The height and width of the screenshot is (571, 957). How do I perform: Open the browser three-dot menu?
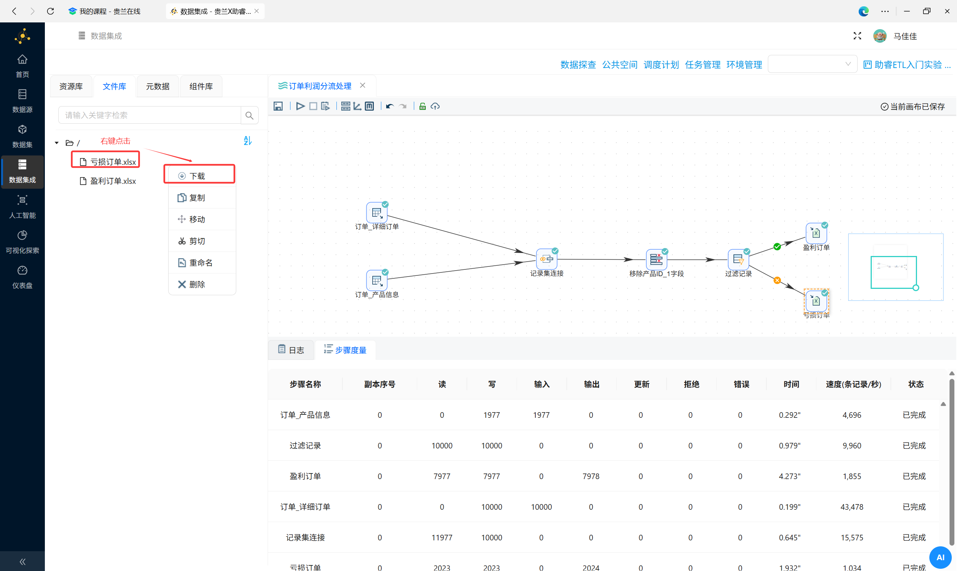coord(884,11)
